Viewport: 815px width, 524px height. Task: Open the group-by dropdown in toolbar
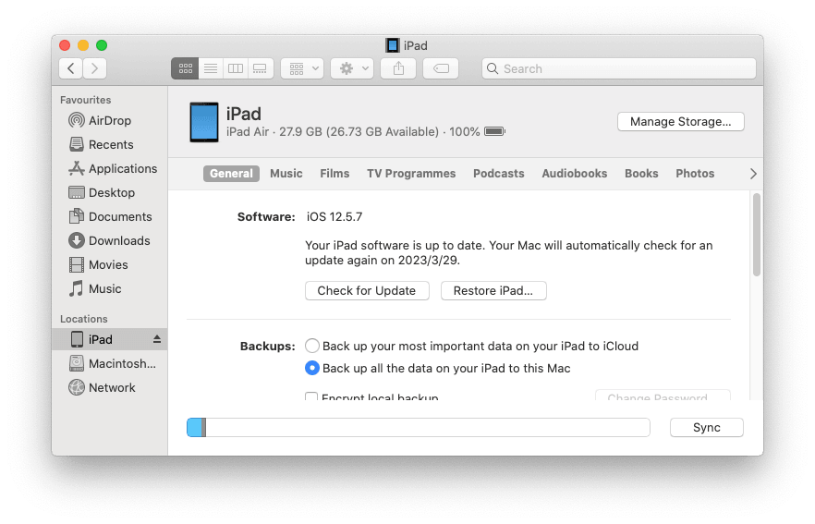pyautogui.click(x=302, y=68)
